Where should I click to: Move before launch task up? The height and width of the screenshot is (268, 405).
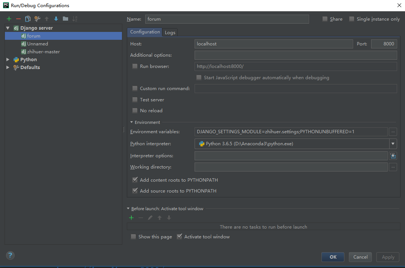[x=160, y=218]
